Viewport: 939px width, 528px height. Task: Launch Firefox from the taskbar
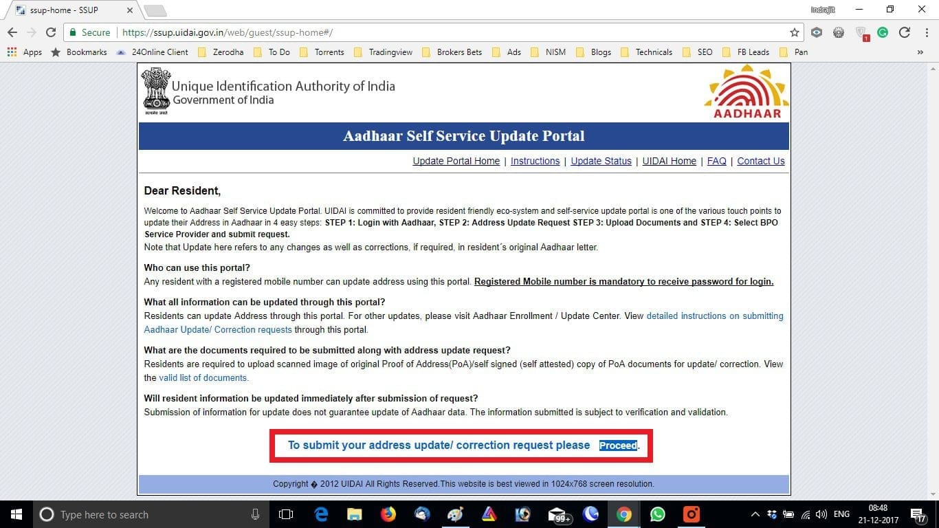click(x=388, y=514)
